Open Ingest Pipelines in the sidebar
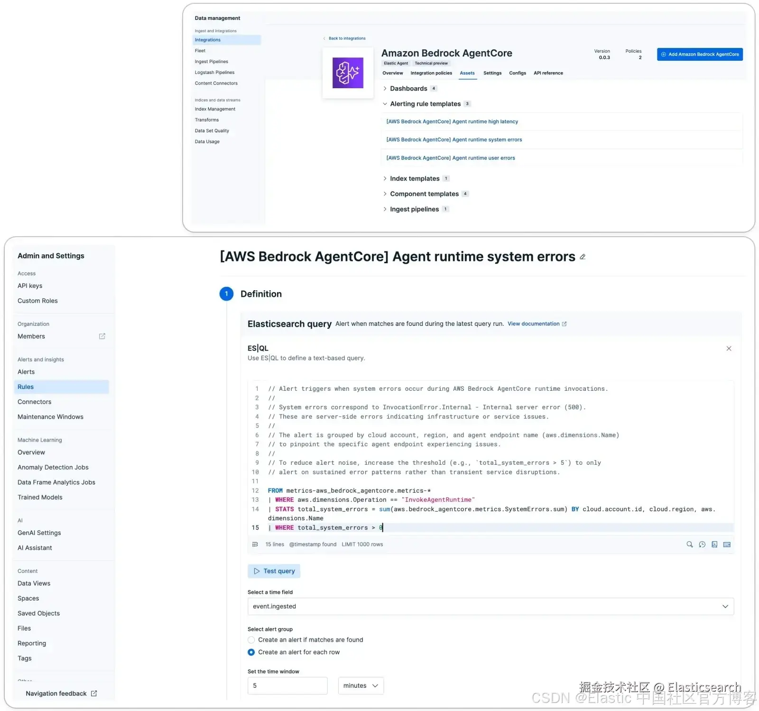The image size is (759, 711). [212, 62]
